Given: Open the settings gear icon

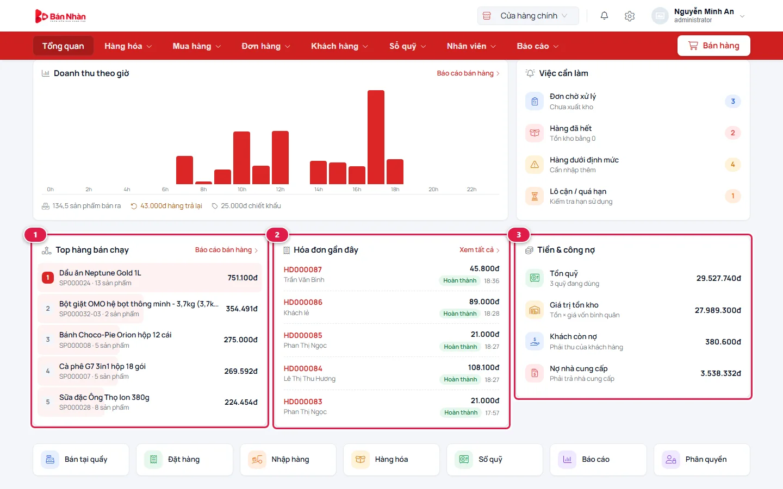Looking at the screenshot, I should (630, 16).
